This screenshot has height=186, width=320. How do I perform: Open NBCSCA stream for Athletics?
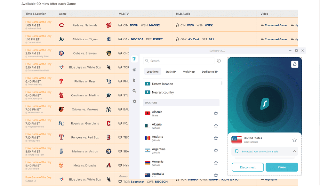point(137,39)
